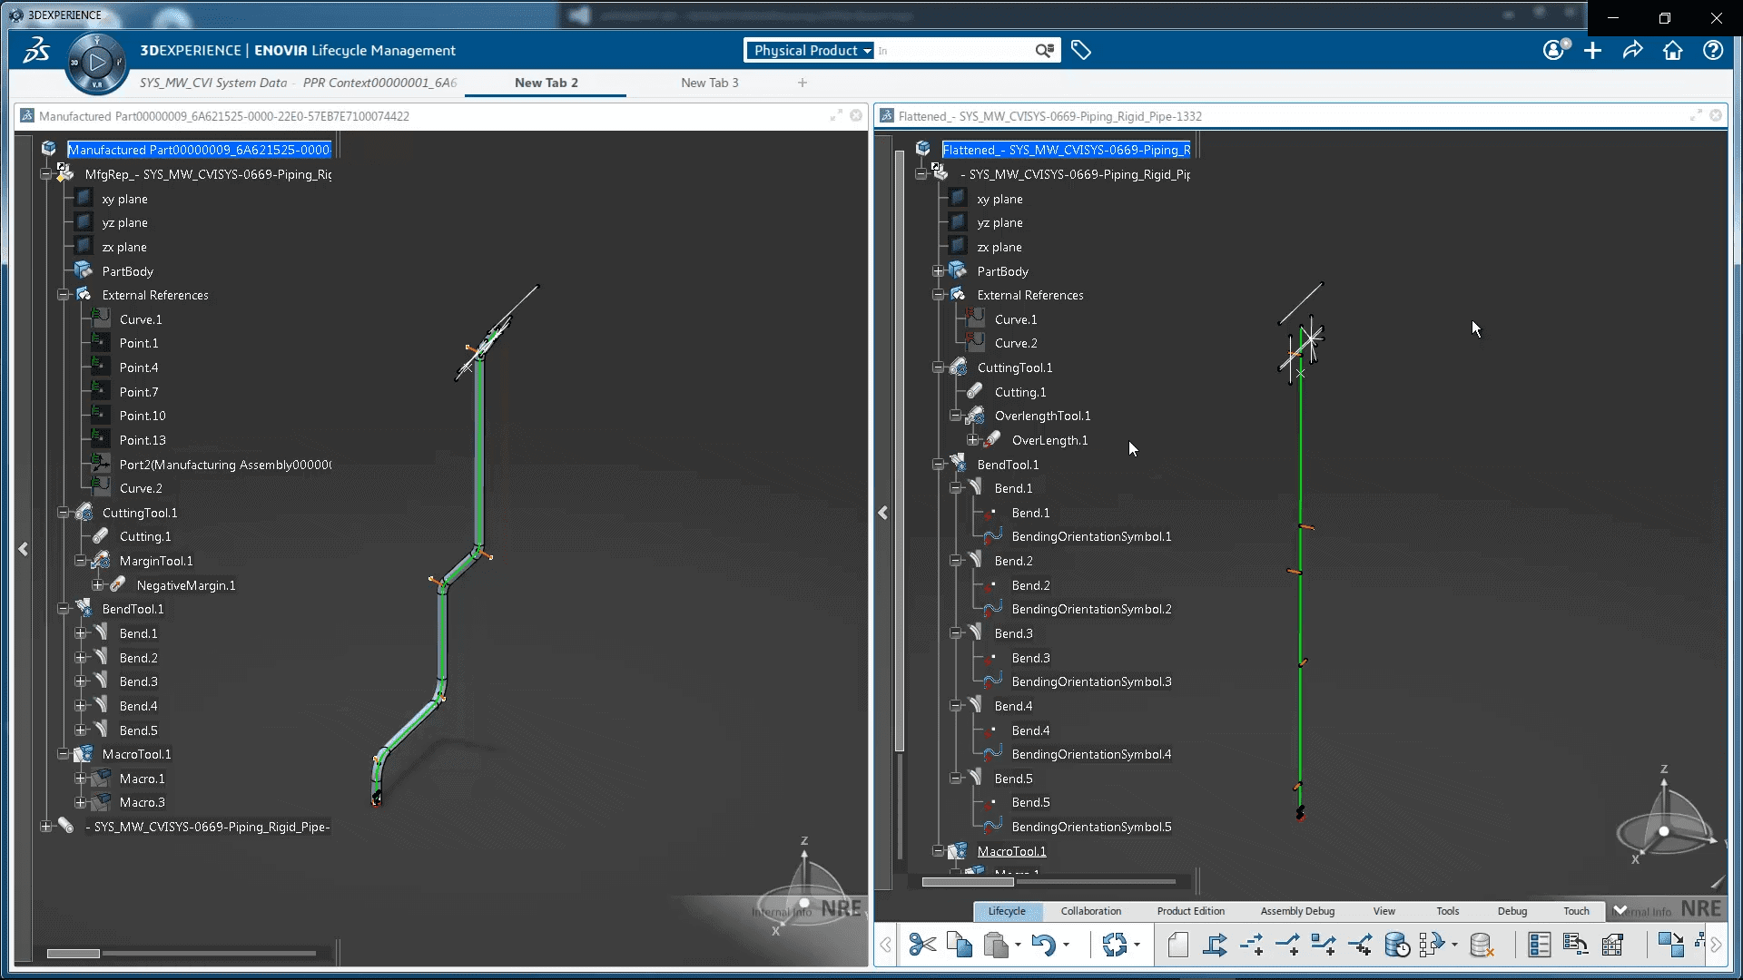Open the tag bookmark icon near search

(x=1080, y=51)
